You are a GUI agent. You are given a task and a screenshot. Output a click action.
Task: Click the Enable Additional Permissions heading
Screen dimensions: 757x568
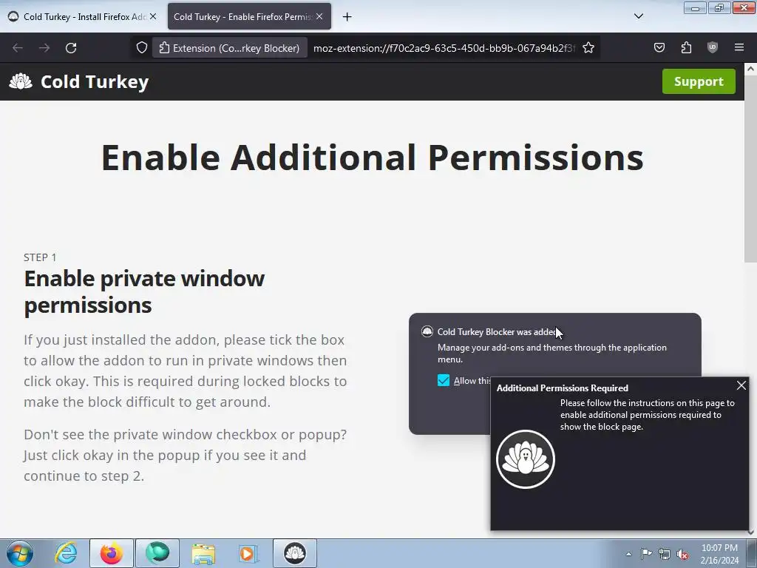click(x=373, y=158)
